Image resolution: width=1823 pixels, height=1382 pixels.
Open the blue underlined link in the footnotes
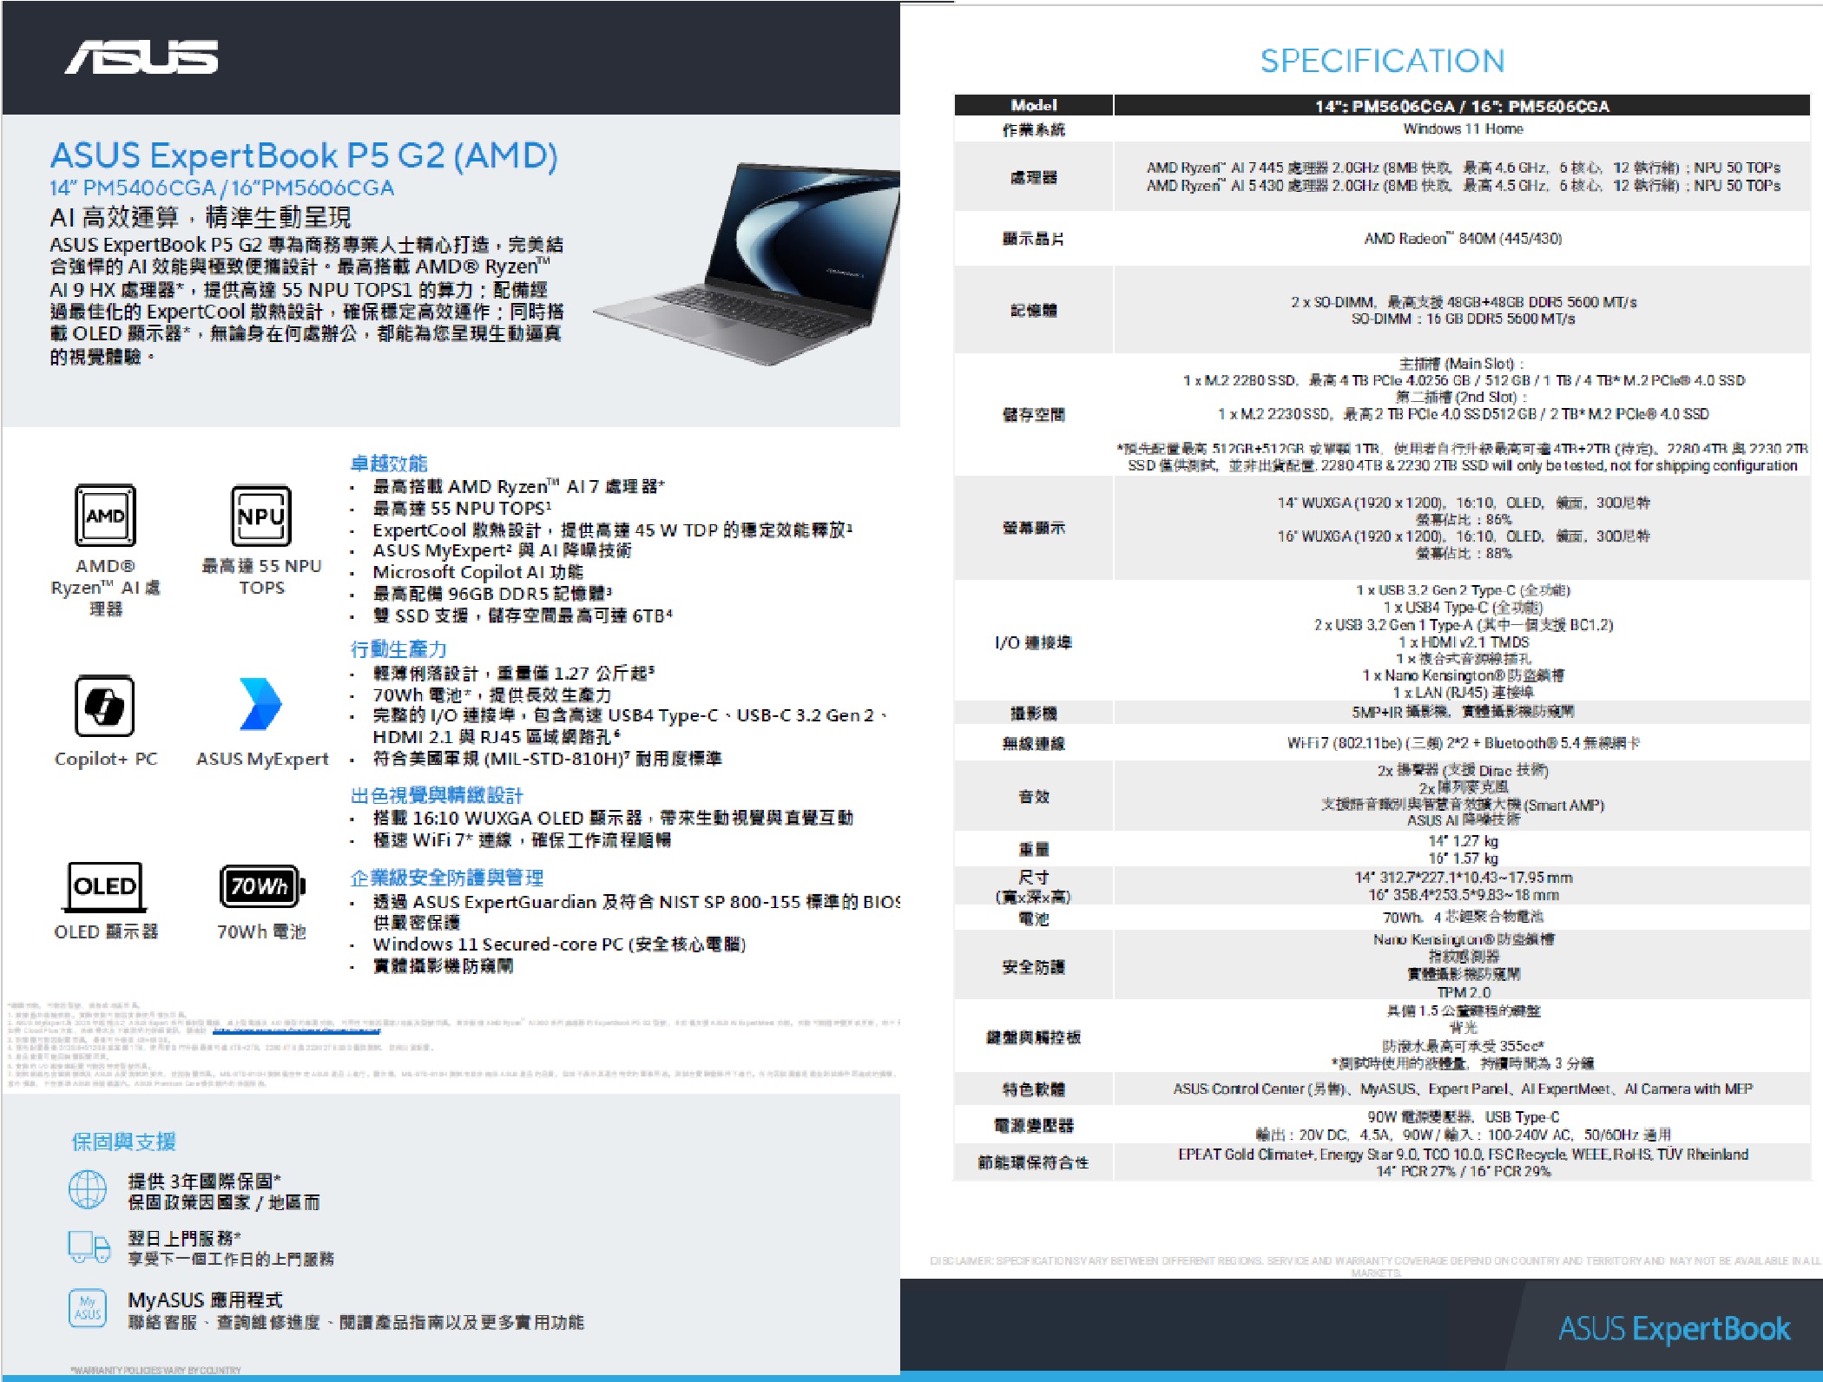pyautogui.click(x=296, y=1031)
